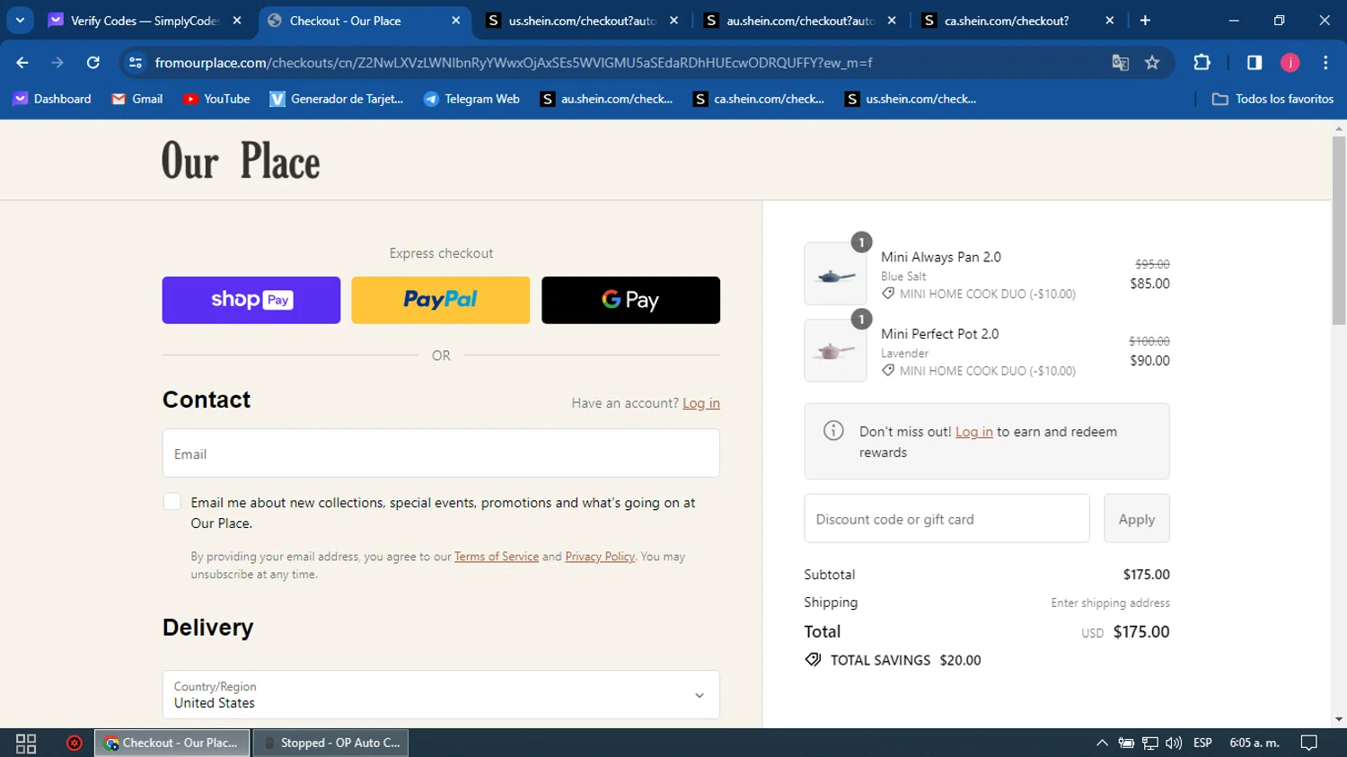
Task: Pay with PayPal express checkout
Action: click(x=441, y=300)
